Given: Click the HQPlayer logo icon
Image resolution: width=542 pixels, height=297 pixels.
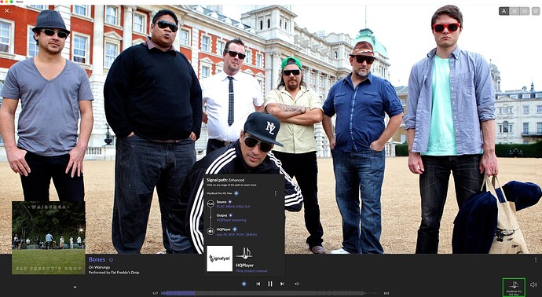Looking at the screenshot, I should (244, 254).
